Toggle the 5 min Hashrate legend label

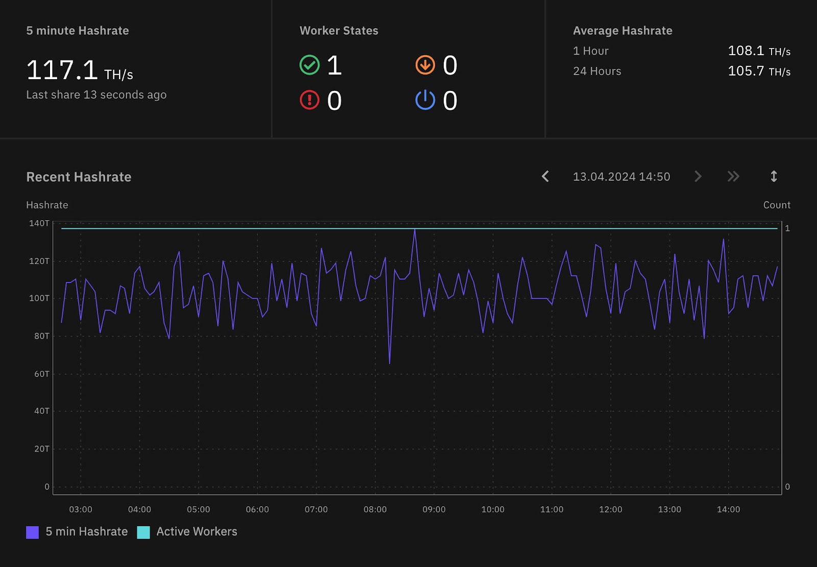pos(87,532)
